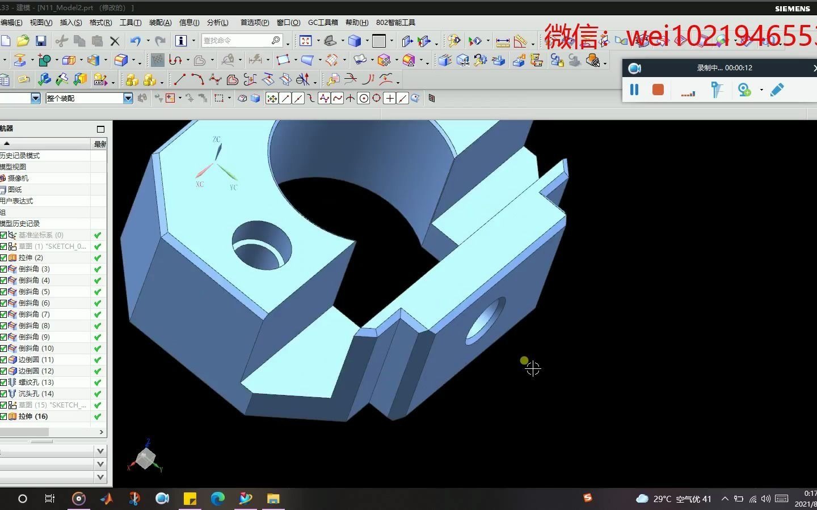817x510 pixels.
Task: Open the Information (i) toolbar icon
Action: (x=180, y=40)
